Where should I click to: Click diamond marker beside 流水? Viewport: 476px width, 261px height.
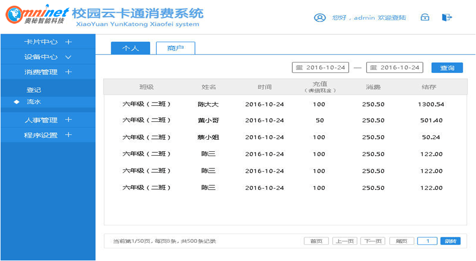click(17, 102)
